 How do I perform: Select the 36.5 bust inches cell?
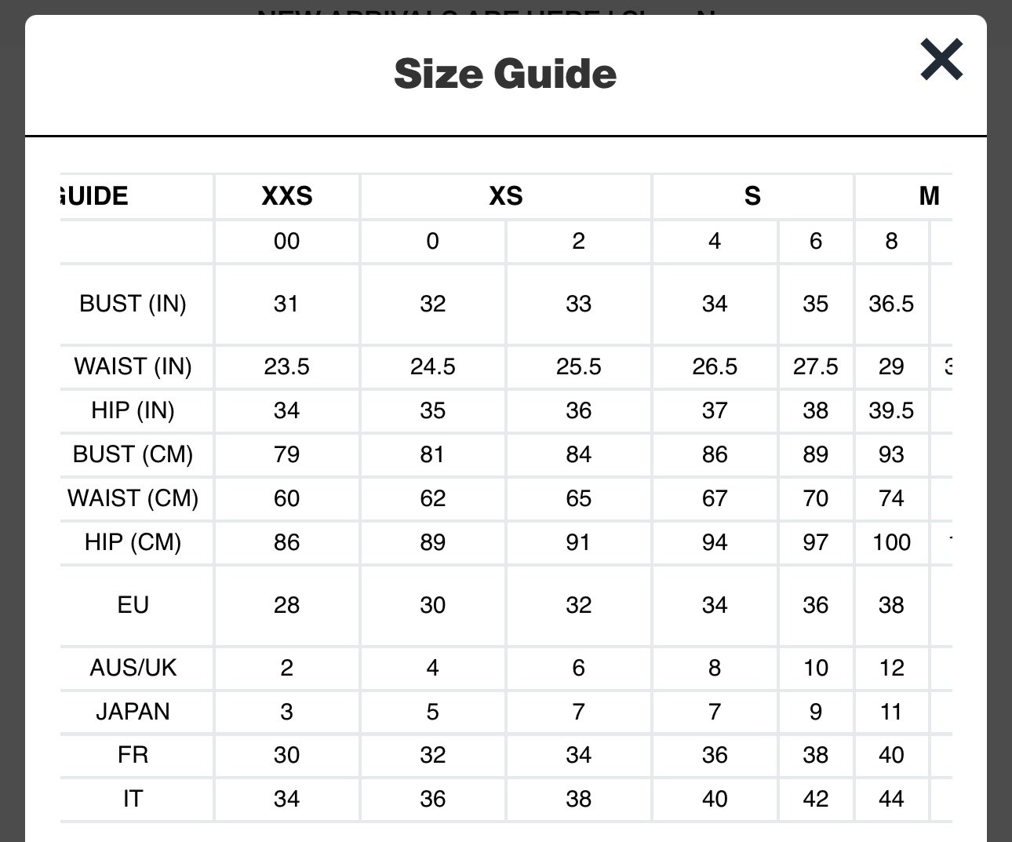tap(891, 304)
